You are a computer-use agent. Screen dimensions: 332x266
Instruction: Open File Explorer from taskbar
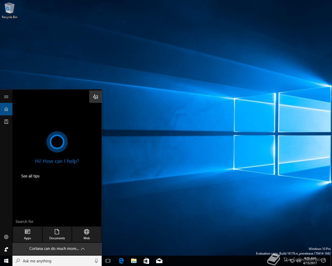(x=134, y=261)
